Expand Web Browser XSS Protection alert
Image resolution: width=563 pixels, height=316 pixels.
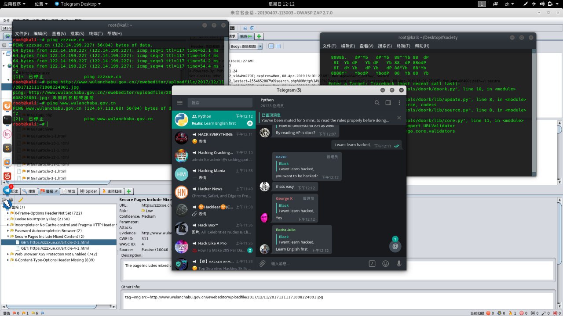(x=8, y=254)
